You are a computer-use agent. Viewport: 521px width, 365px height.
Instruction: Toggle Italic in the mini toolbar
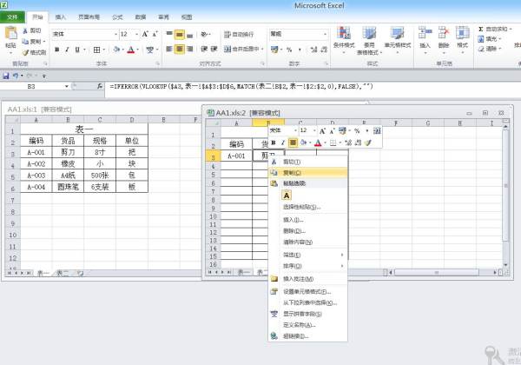282,142
